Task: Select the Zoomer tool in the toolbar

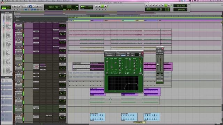Action: pyautogui.click(x=23, y=6)
